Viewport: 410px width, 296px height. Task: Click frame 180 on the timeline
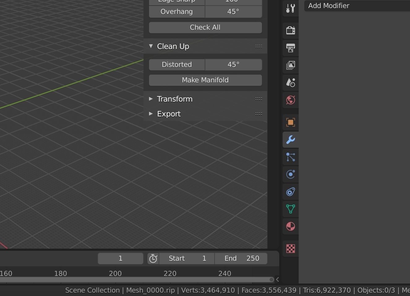pos(61,274)
